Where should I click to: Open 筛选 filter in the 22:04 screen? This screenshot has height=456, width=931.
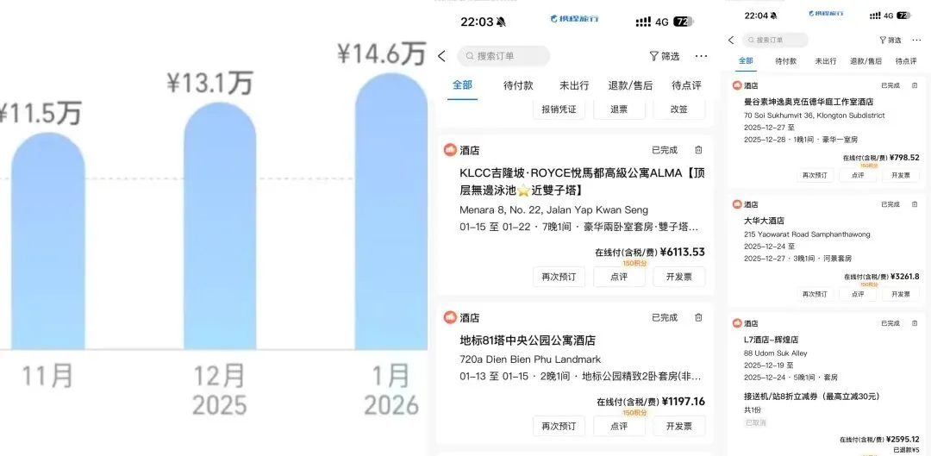point(890,40)
